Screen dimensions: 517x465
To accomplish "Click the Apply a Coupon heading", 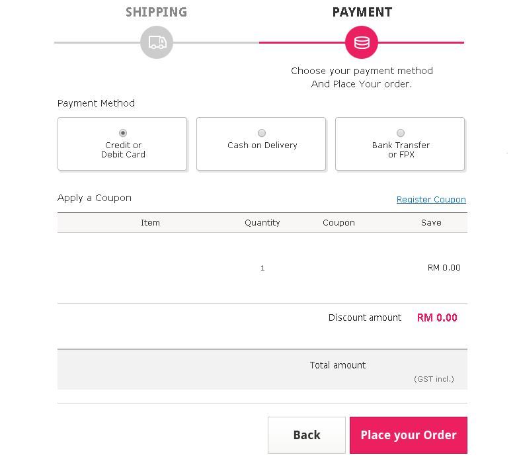I will point(95,198).
